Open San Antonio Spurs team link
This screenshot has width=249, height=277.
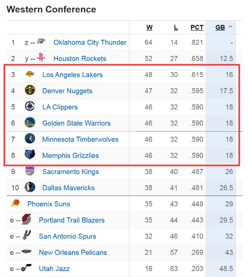(68, 236)
